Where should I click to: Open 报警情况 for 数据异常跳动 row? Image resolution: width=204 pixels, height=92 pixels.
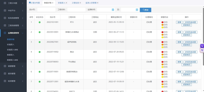(187, 75)
